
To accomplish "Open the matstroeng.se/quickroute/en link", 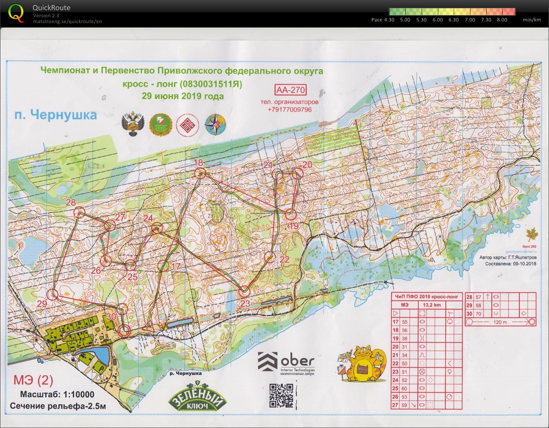I will tap(67, 22).
